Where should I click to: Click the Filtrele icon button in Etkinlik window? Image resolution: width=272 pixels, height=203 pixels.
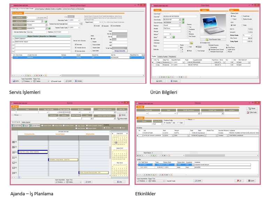[x=252, y=108]
